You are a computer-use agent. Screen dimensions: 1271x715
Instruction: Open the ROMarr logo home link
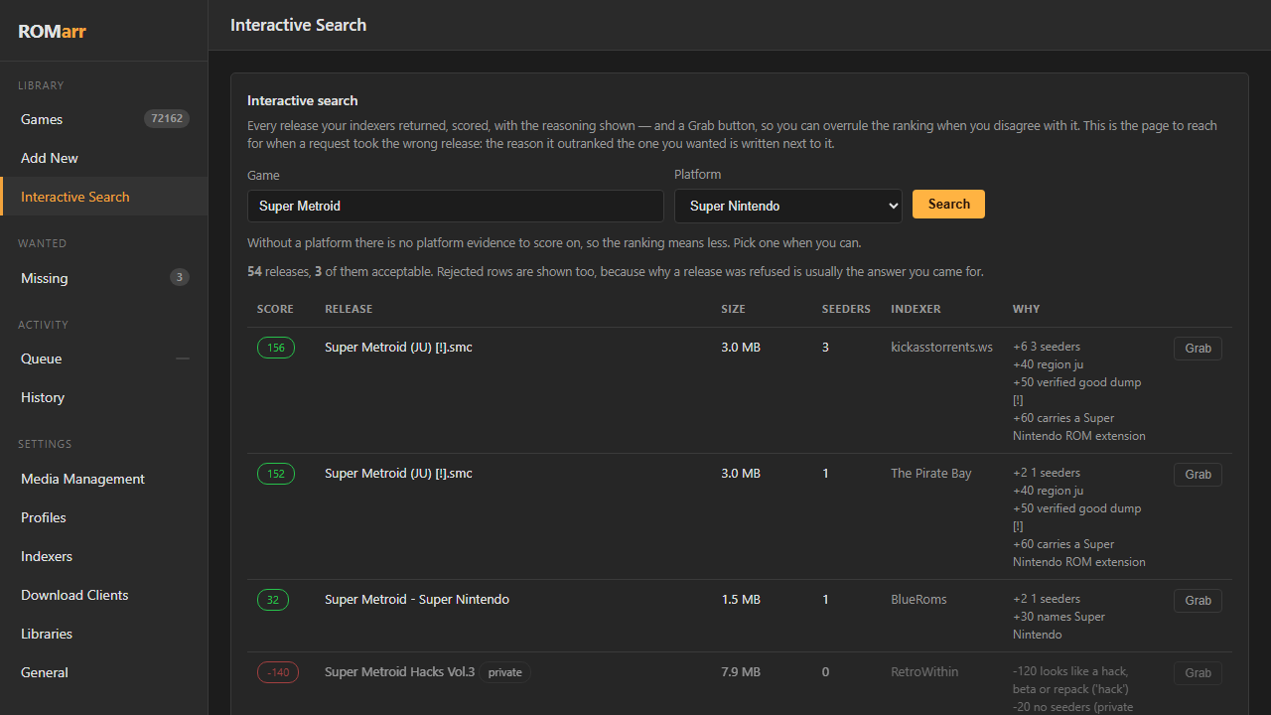(x=52, y=31)
